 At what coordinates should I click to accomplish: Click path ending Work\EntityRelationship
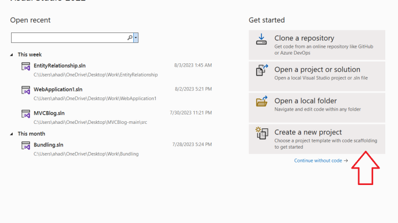tap(96, 75)
